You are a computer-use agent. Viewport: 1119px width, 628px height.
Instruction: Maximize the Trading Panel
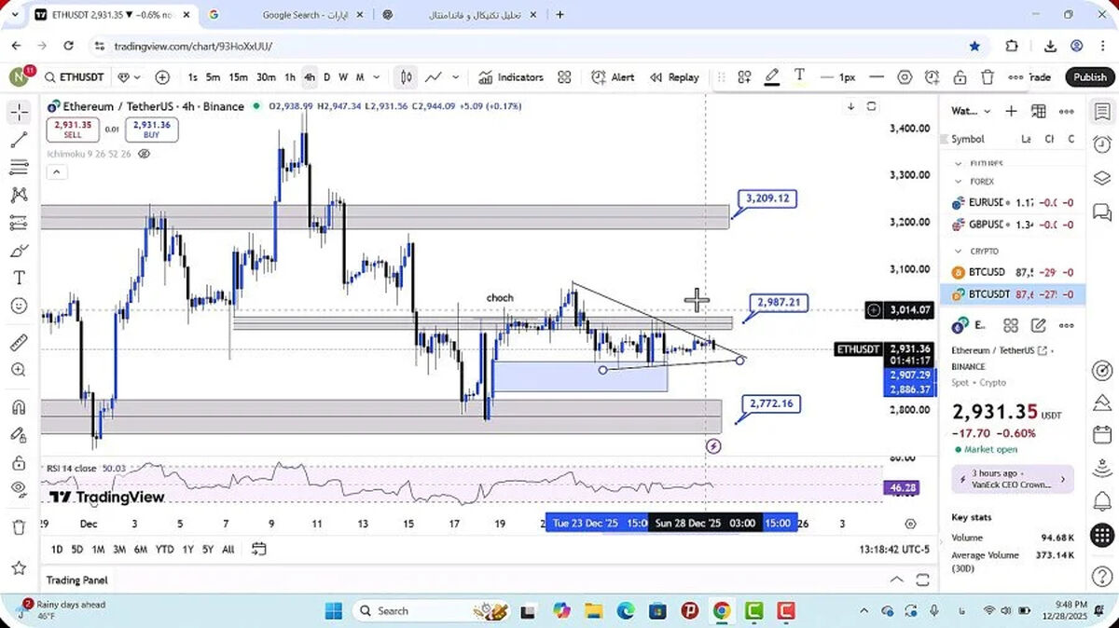tap(923, 580)
